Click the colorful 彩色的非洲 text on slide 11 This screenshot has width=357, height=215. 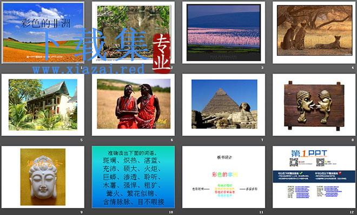click(224, 174)
